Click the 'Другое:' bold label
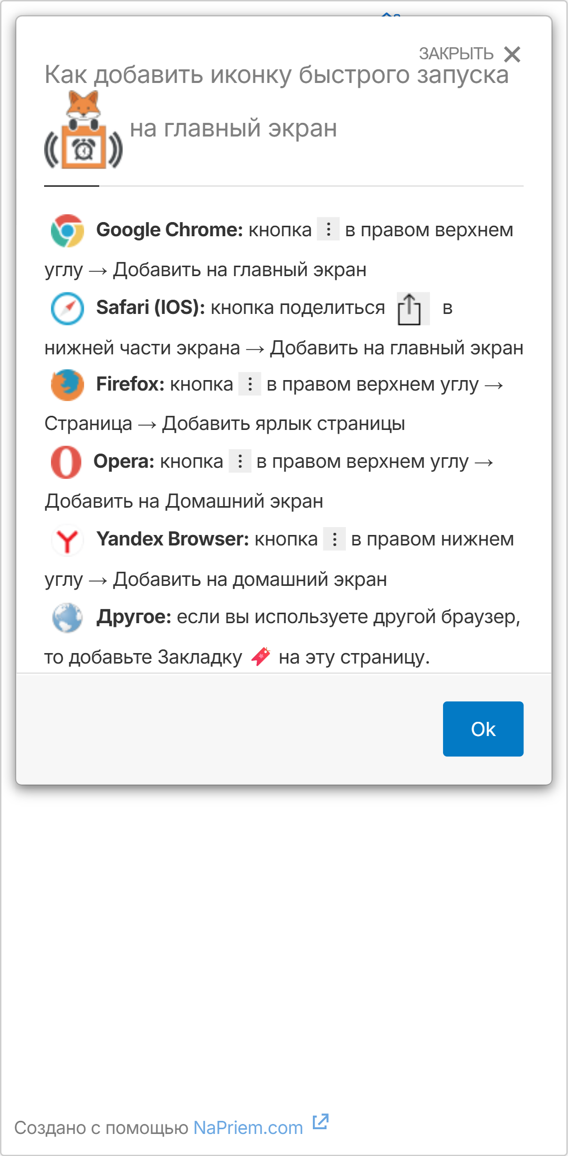This screenshot has height=1156, width=568. point(134,617)
